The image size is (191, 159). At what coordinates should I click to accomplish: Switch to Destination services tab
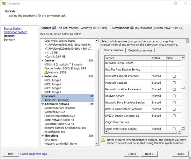(140, 50)
